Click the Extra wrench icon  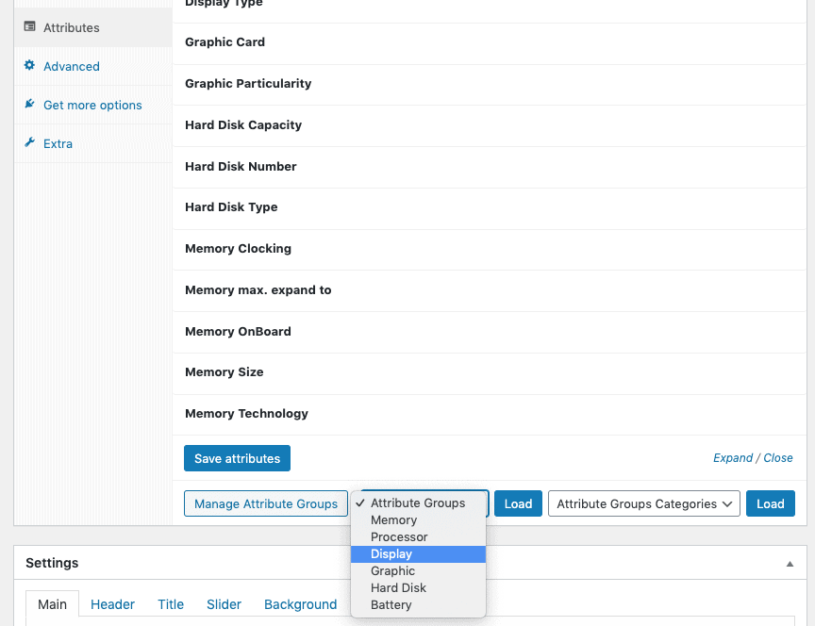[x=29, y=143]
